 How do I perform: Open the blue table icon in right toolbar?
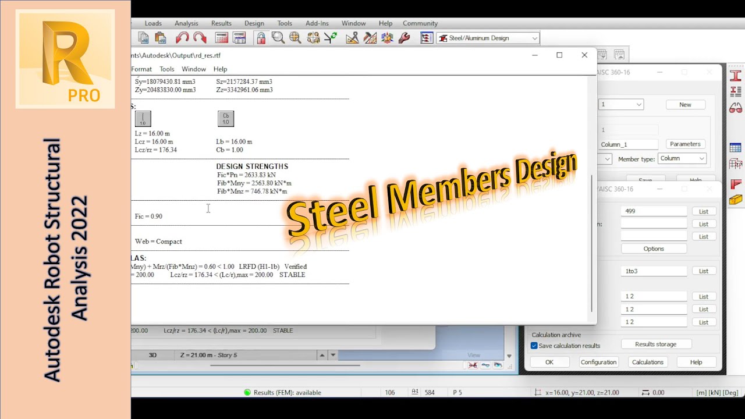click(x=736, y=148)
